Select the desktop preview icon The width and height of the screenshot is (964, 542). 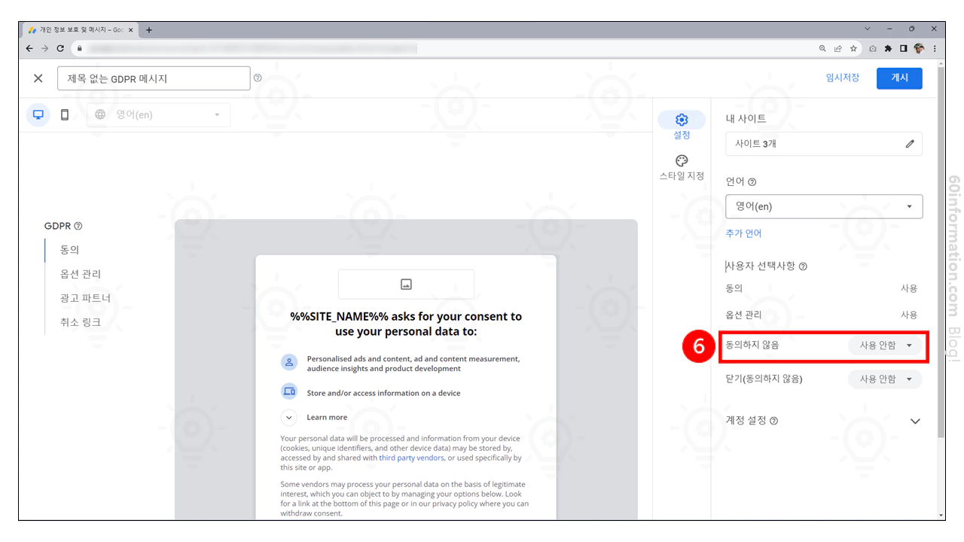click(x=38, y=114)
